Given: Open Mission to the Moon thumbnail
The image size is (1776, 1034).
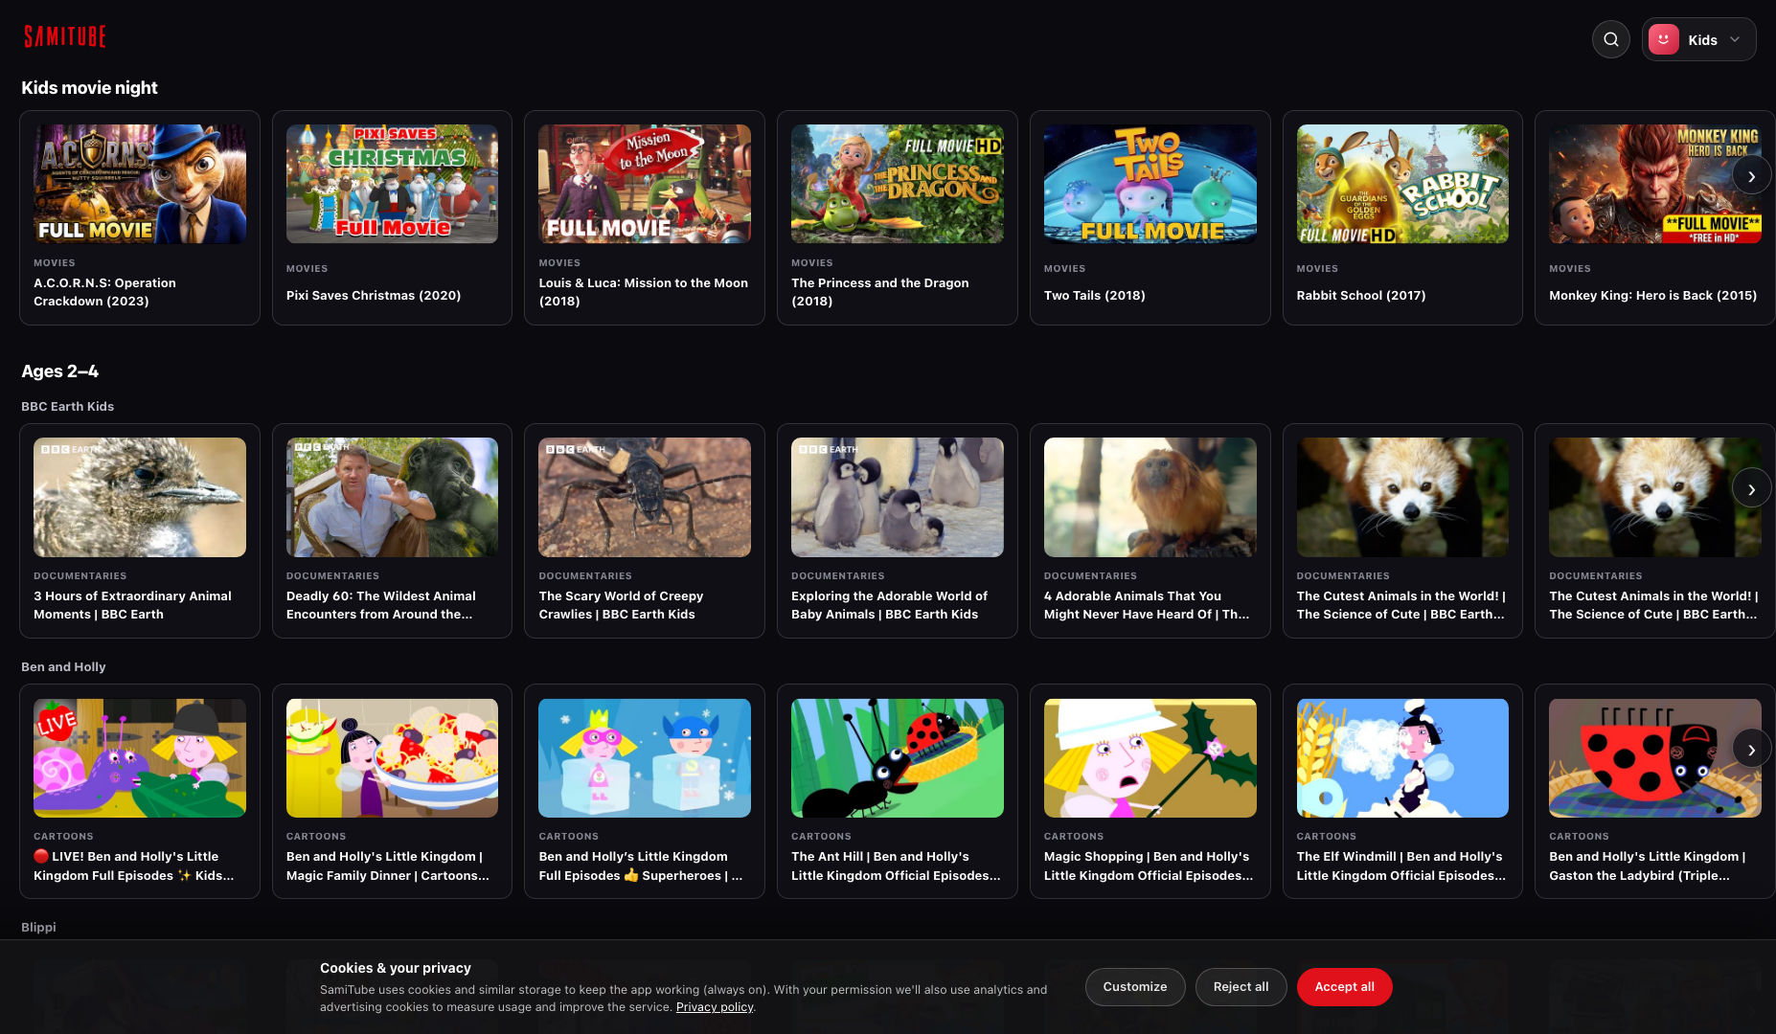Looking at the screenshot, I should 645,184.
